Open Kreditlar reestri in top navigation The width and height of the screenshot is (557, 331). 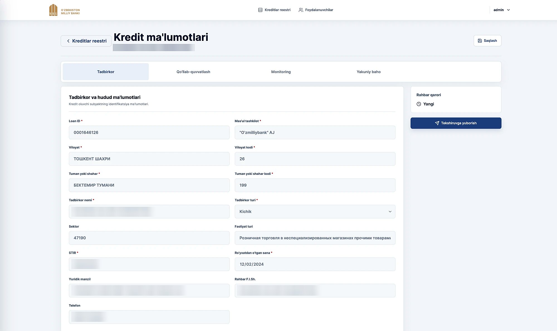[274, 10]
